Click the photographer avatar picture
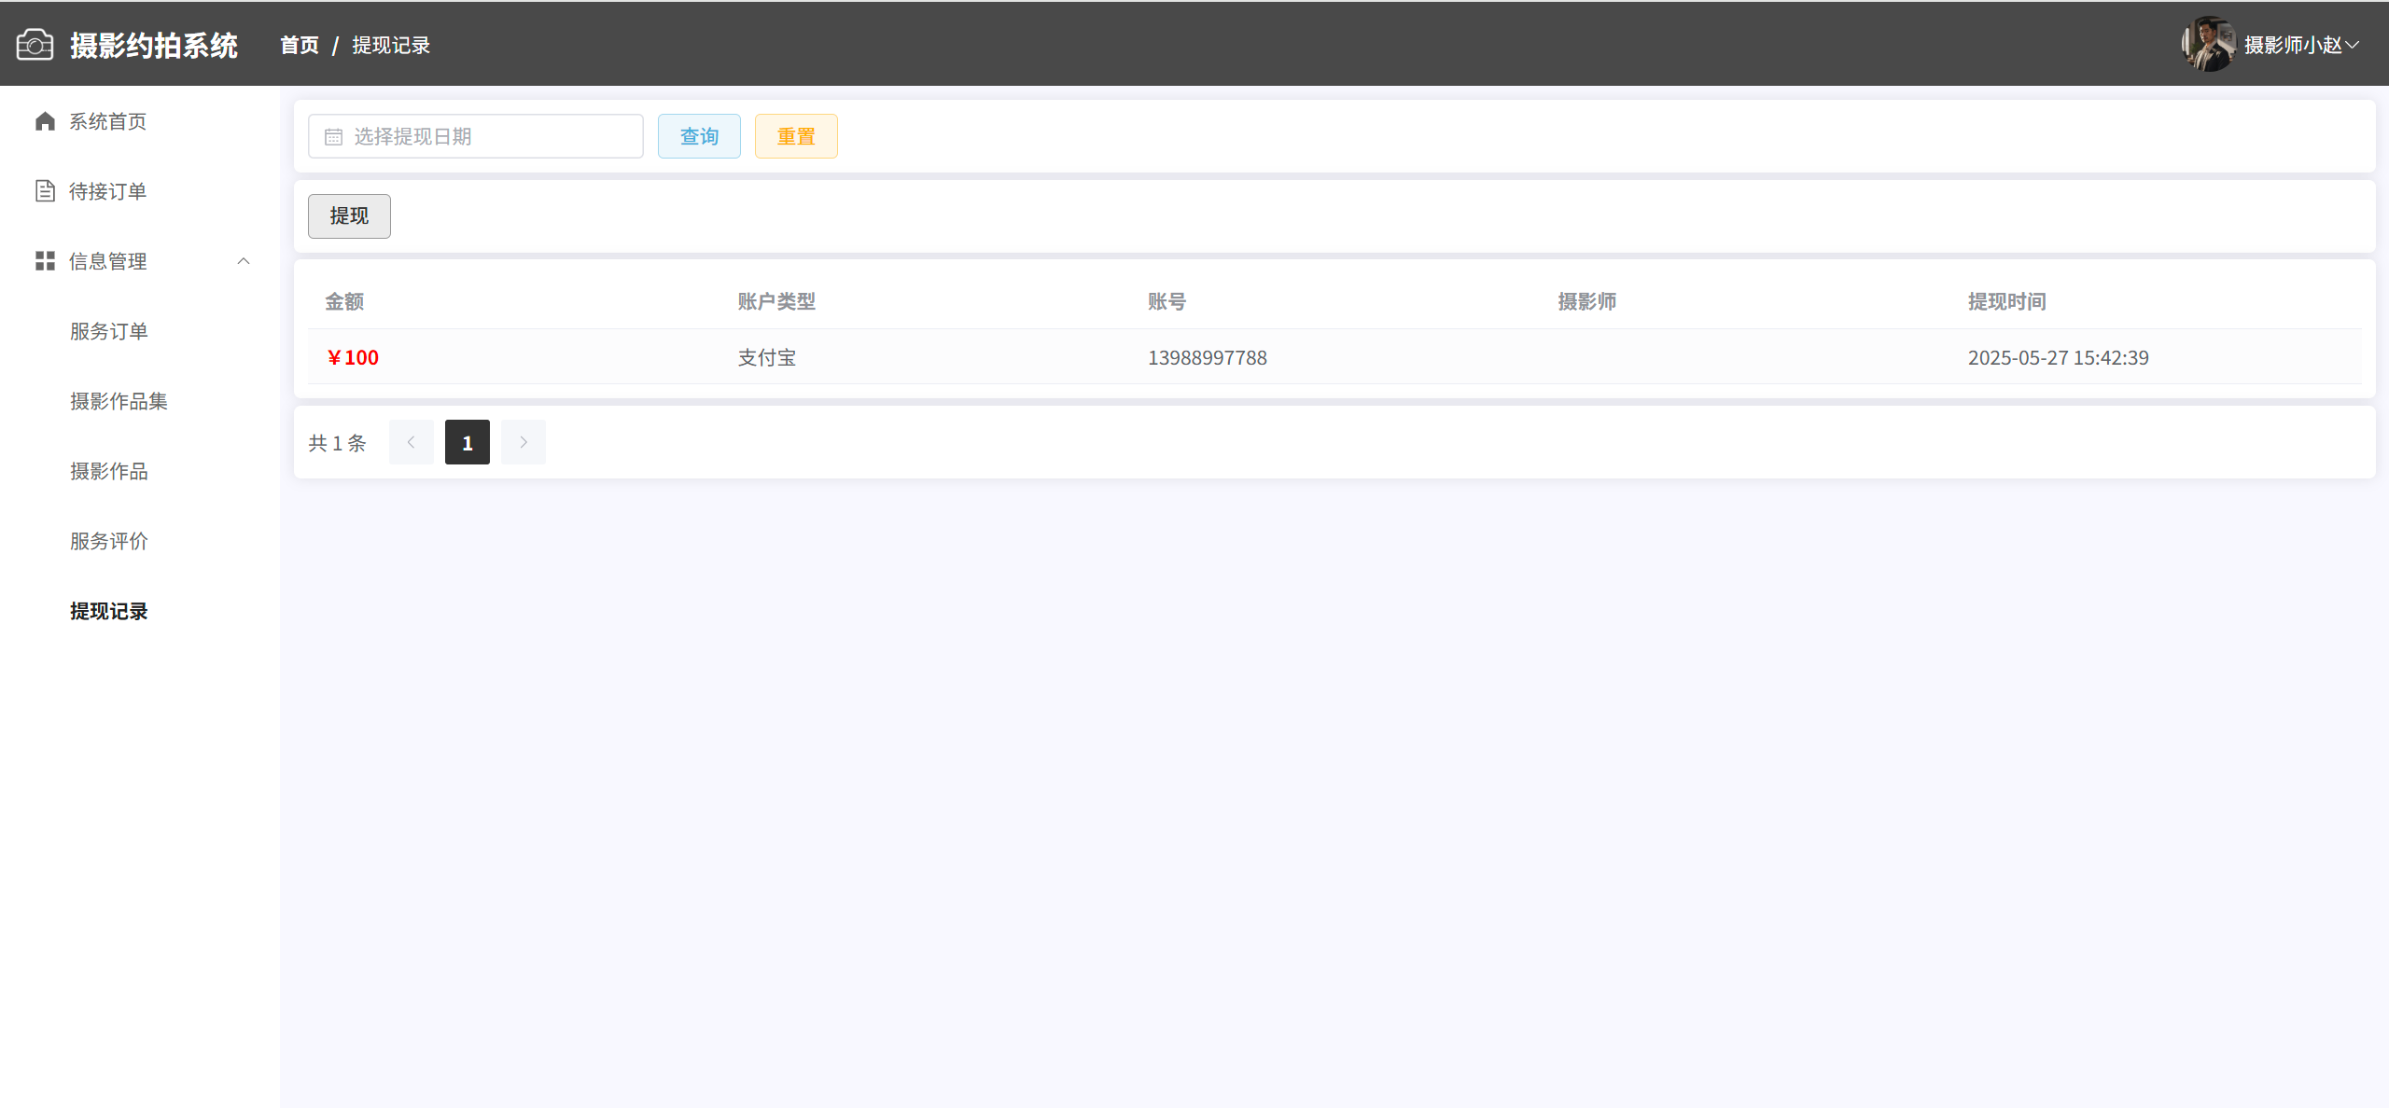The height and width of the screenshot is (1108, 2389). click(x=2207, y=44)
